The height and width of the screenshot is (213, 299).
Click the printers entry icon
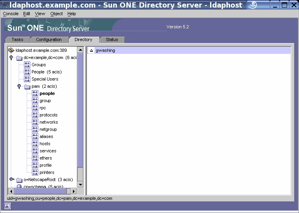pos(35,172)
